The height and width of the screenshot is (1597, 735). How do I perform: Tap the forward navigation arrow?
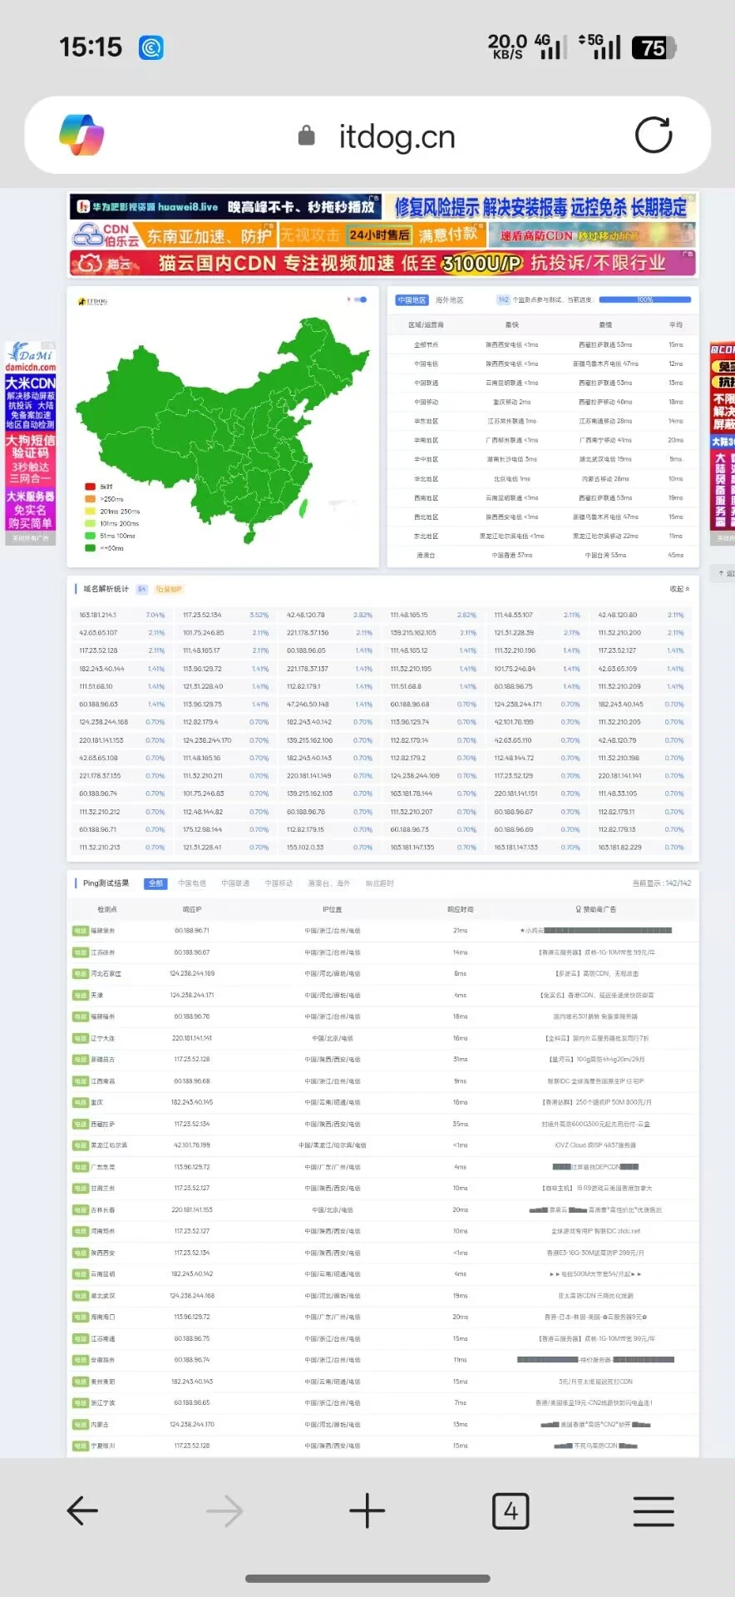pyautogui.click(x=224, y=1510)
